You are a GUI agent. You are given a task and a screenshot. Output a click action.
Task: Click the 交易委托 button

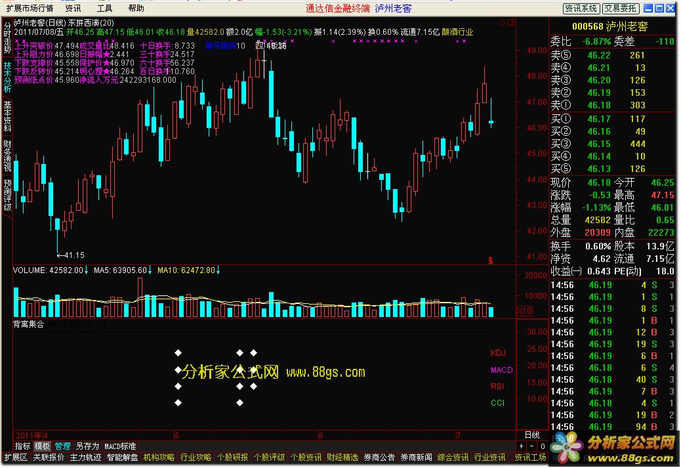pos(620,9)
